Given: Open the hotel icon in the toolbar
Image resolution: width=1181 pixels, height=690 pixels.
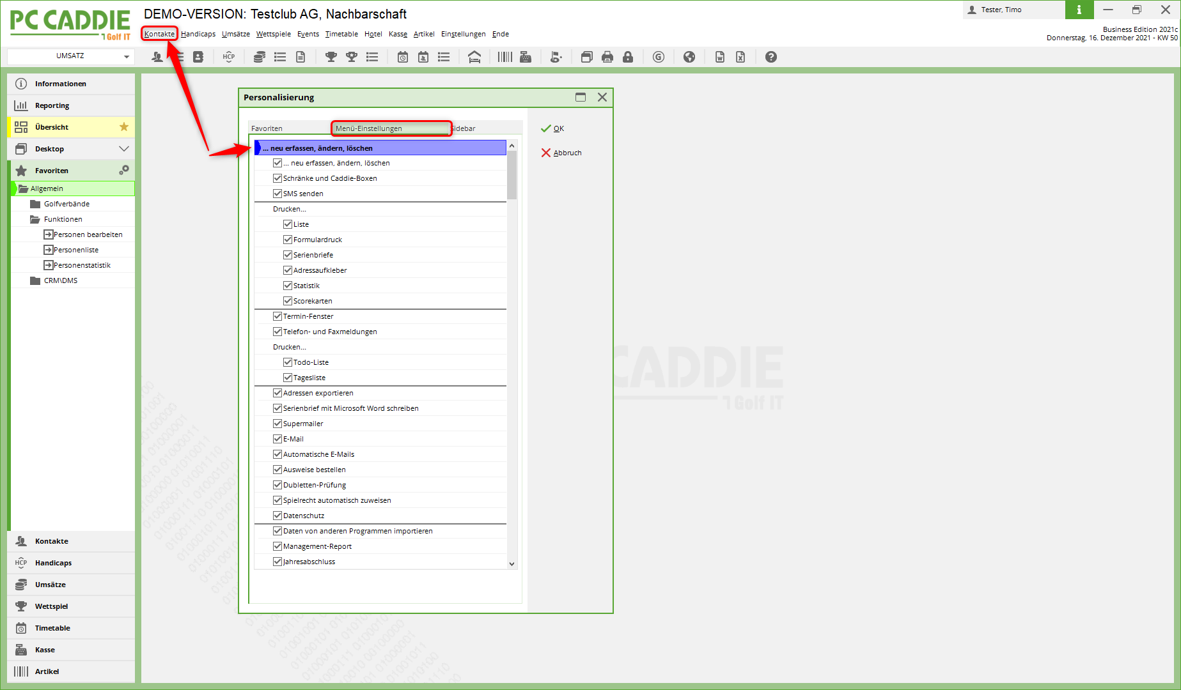Looking at the screenshot, I should click(474, 57).
